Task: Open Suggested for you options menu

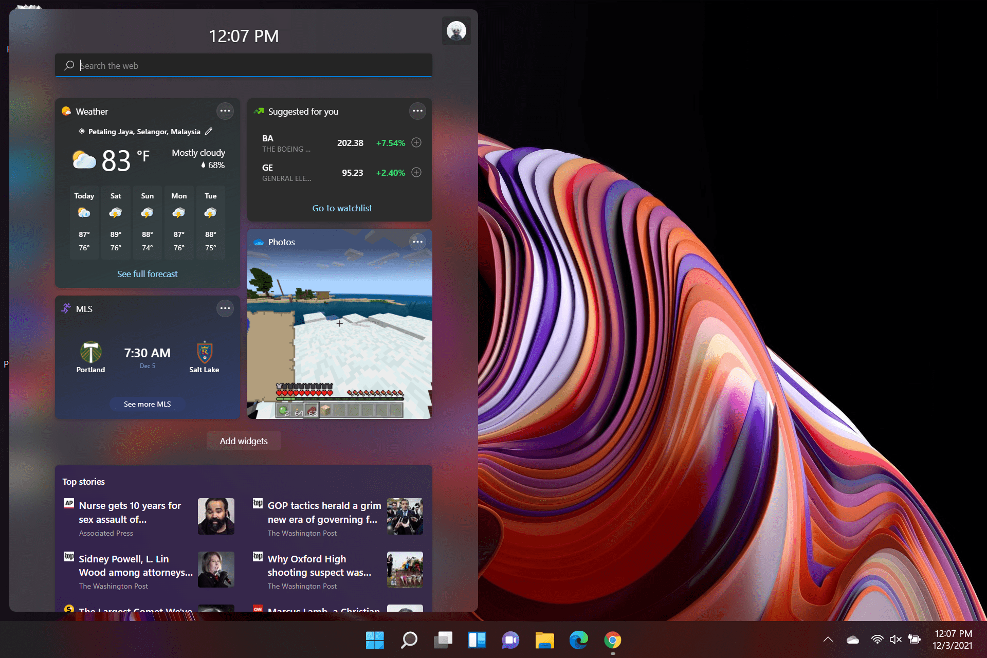Action: pos(417,111)
